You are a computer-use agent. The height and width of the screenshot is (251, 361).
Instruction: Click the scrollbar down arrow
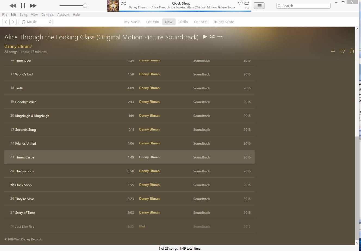[357, 243]
